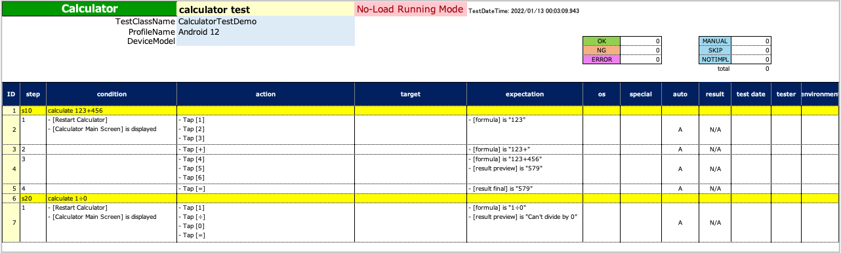Click the "Tap [5]" action line
This screenshot has width=841, height=253.
tap(192, 168)
